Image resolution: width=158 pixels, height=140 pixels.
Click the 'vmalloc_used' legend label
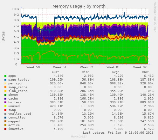pos(20,114)
